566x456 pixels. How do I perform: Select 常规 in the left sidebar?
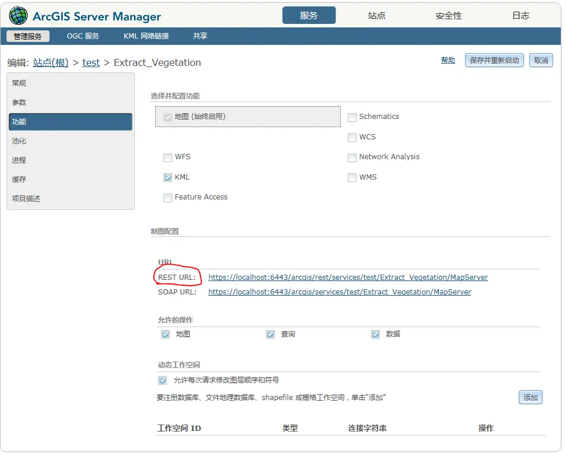[71, 83]
